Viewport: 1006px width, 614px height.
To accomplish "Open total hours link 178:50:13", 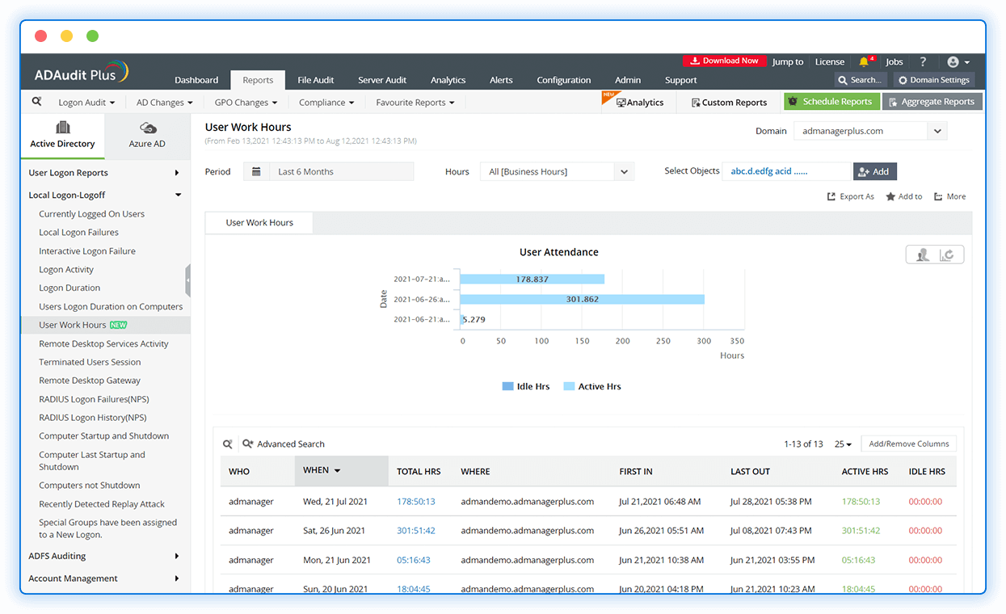I will [416, 502].
